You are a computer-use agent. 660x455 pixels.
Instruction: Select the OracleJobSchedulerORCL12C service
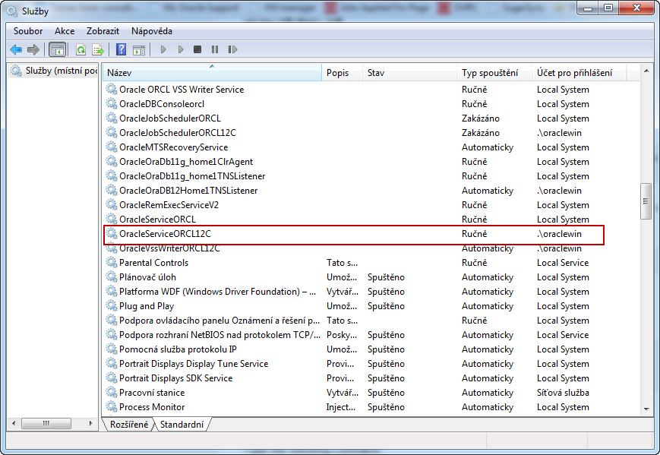(x=178, y=133)
